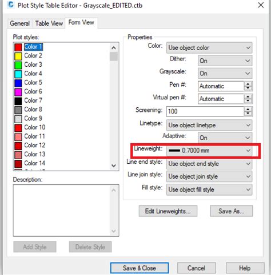This screenshot has width=271, height=275.
Task: Decrease Virtual pen # with down arrow
Action: [x=248, y=101]
